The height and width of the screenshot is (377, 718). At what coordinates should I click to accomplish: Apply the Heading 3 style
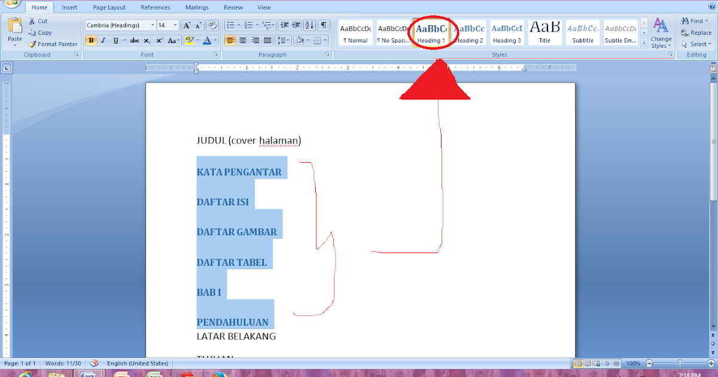[507, 33]
